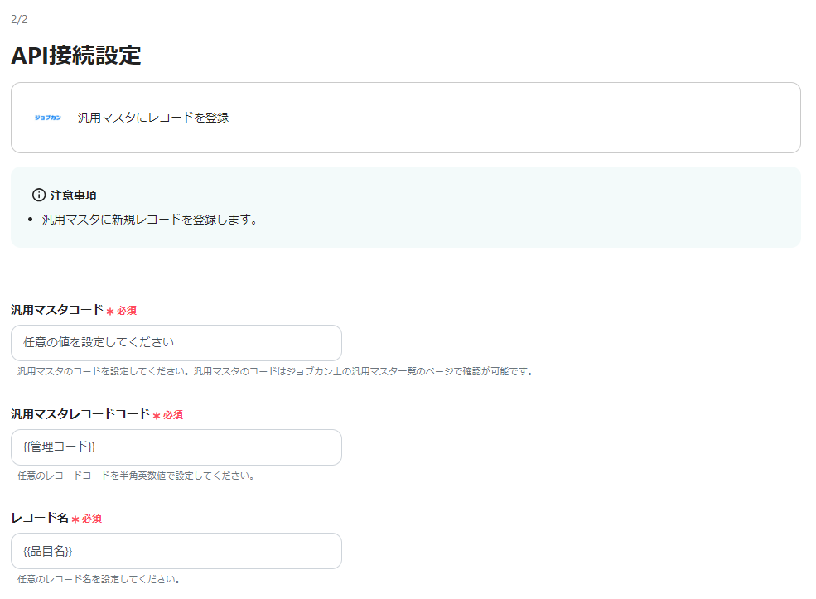This screenshot has width=816, height=599.
Task: Select the 汎用マスタコード input field
Action: click(x=176, y=343)
